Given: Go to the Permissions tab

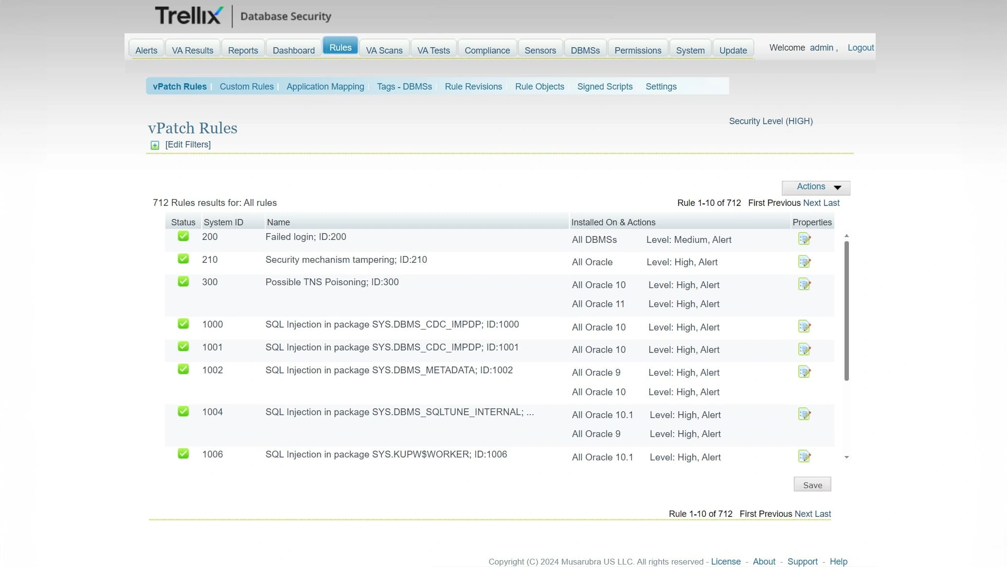Looking at the screenshot, I should 638,50.
